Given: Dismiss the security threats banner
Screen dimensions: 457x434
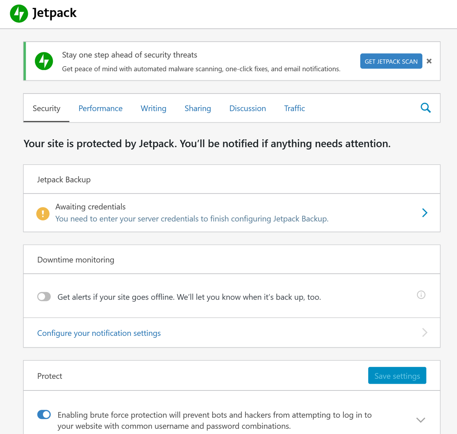Looking at the screenshot, I should click(x=429, y=61).
